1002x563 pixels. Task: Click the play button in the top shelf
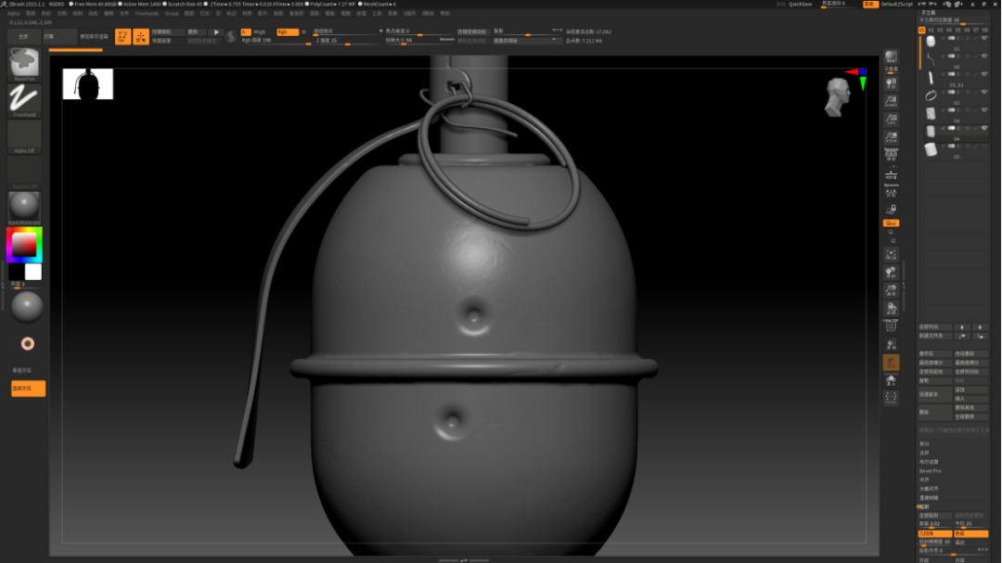pos(216,32)
